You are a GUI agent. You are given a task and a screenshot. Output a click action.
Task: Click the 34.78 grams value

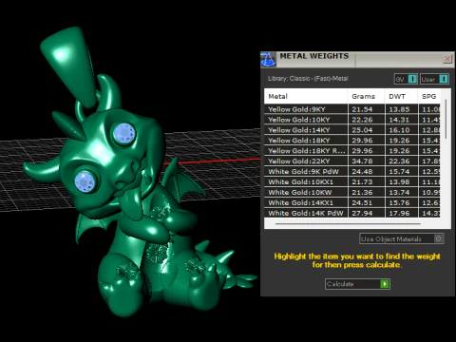point(362,161)
